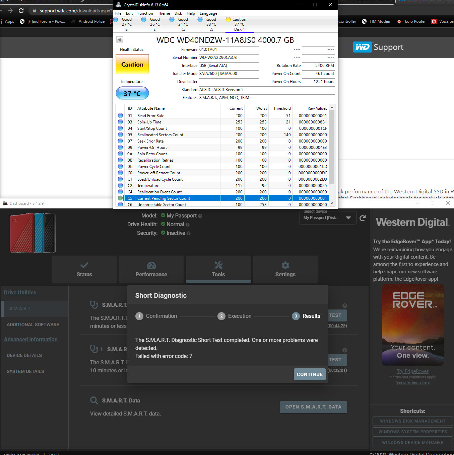Click the help icon next to Drive Health Normal

188,225
